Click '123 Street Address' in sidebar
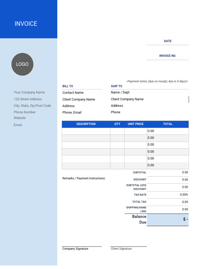This screenshot has height=269, width=201. 28,99
